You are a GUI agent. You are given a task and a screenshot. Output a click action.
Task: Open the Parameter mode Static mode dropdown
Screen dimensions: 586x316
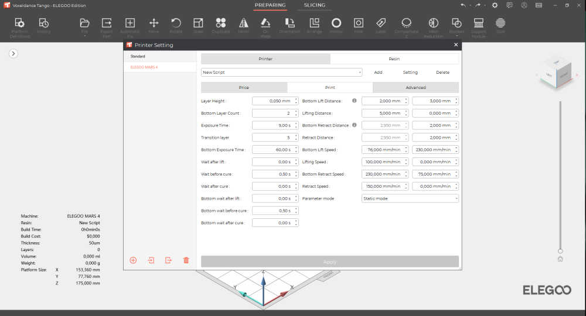tap(410, 198)
